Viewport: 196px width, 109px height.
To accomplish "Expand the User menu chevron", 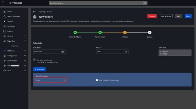I will [25, 66].
